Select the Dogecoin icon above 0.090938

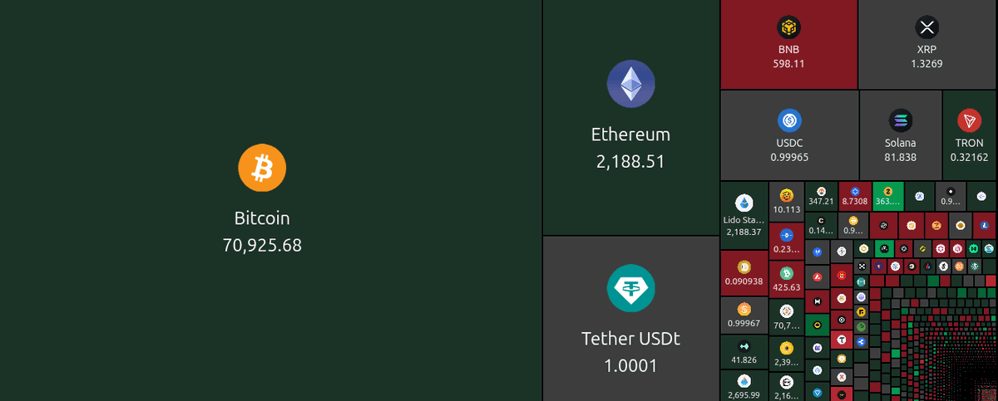tap(744, 267)
